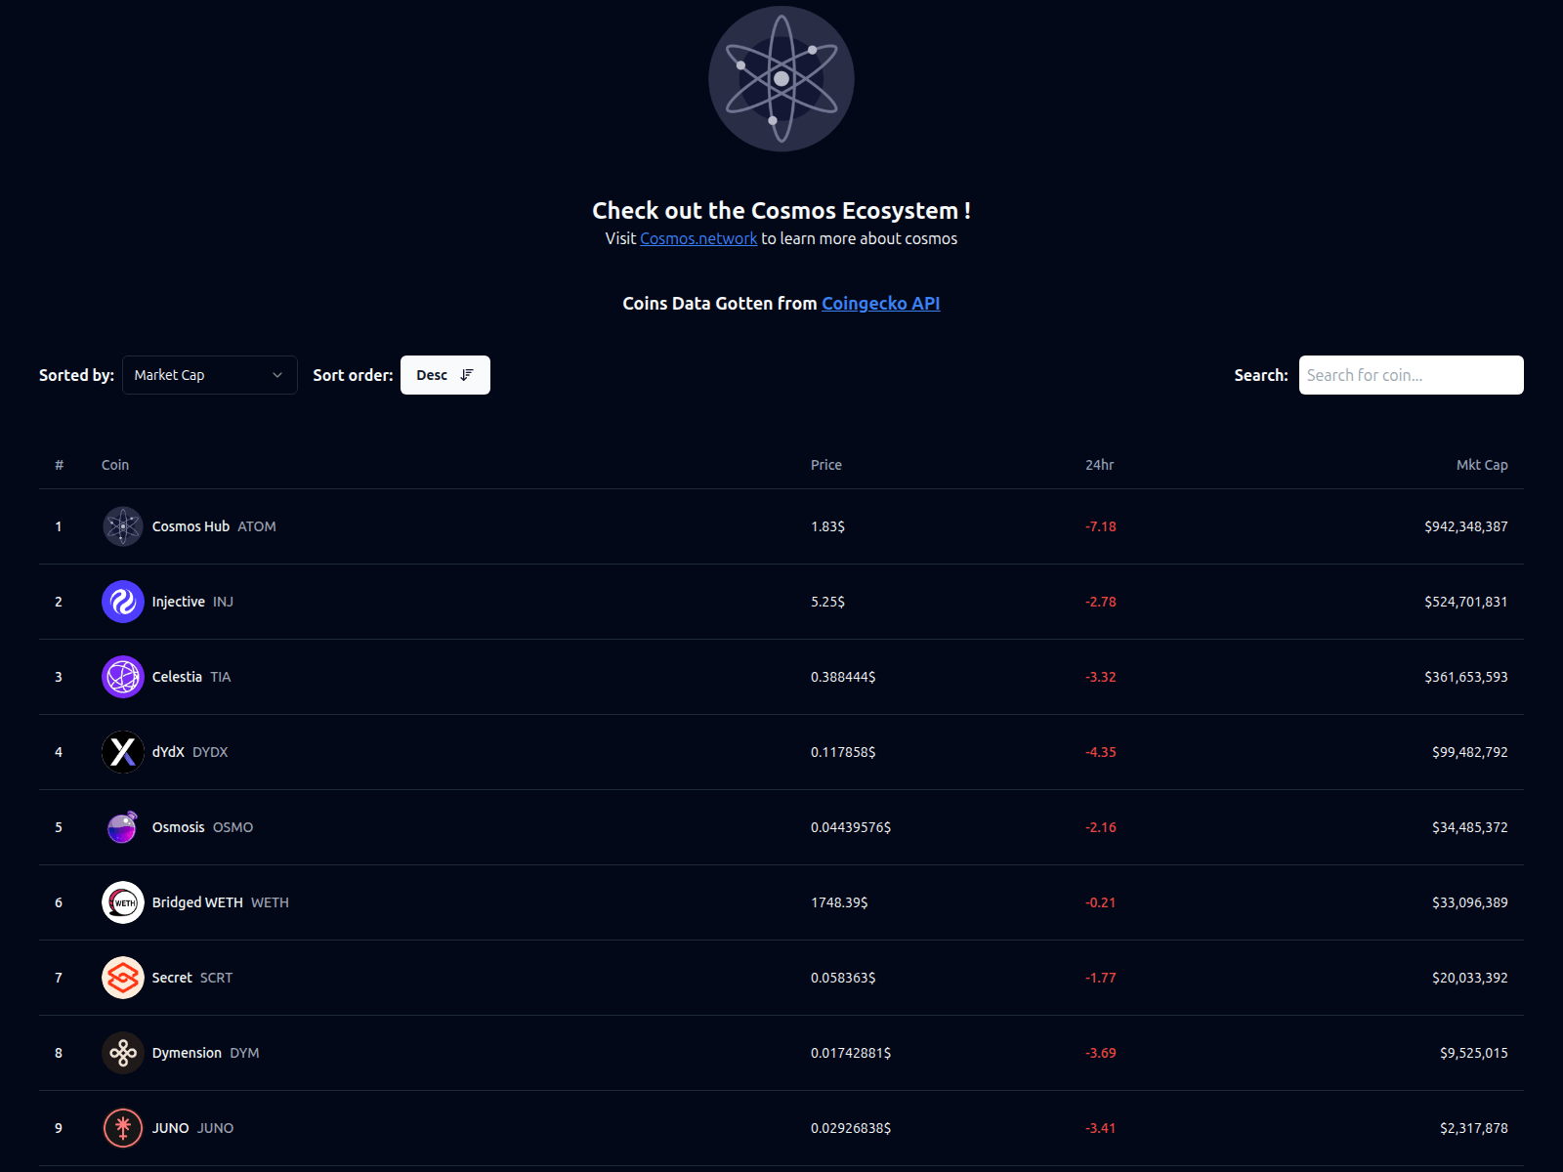Screen dimensions: 1563x1172
Task: Click the Mkt Cap column header
Action: pos(1482,465)
